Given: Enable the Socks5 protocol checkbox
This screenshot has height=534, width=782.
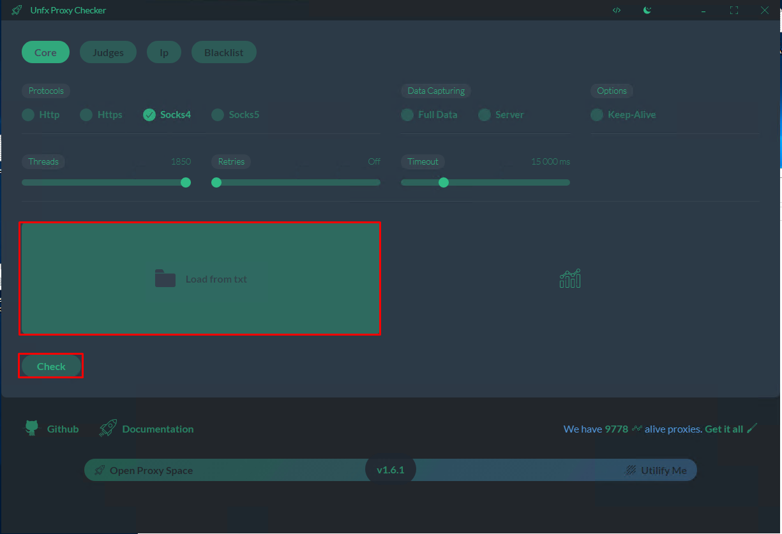Looking at the screenshot, I should [218, 115].
